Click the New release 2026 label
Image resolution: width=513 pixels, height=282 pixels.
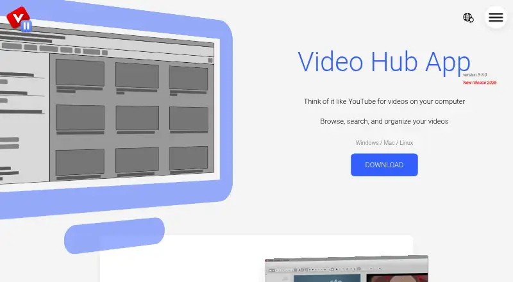click(480, 83)
